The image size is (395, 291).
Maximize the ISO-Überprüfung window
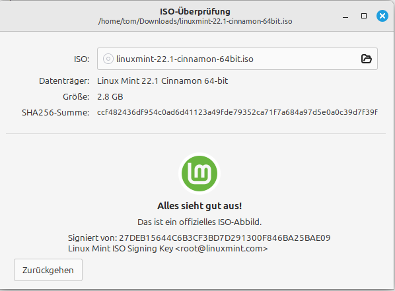(x=364, y=16)
